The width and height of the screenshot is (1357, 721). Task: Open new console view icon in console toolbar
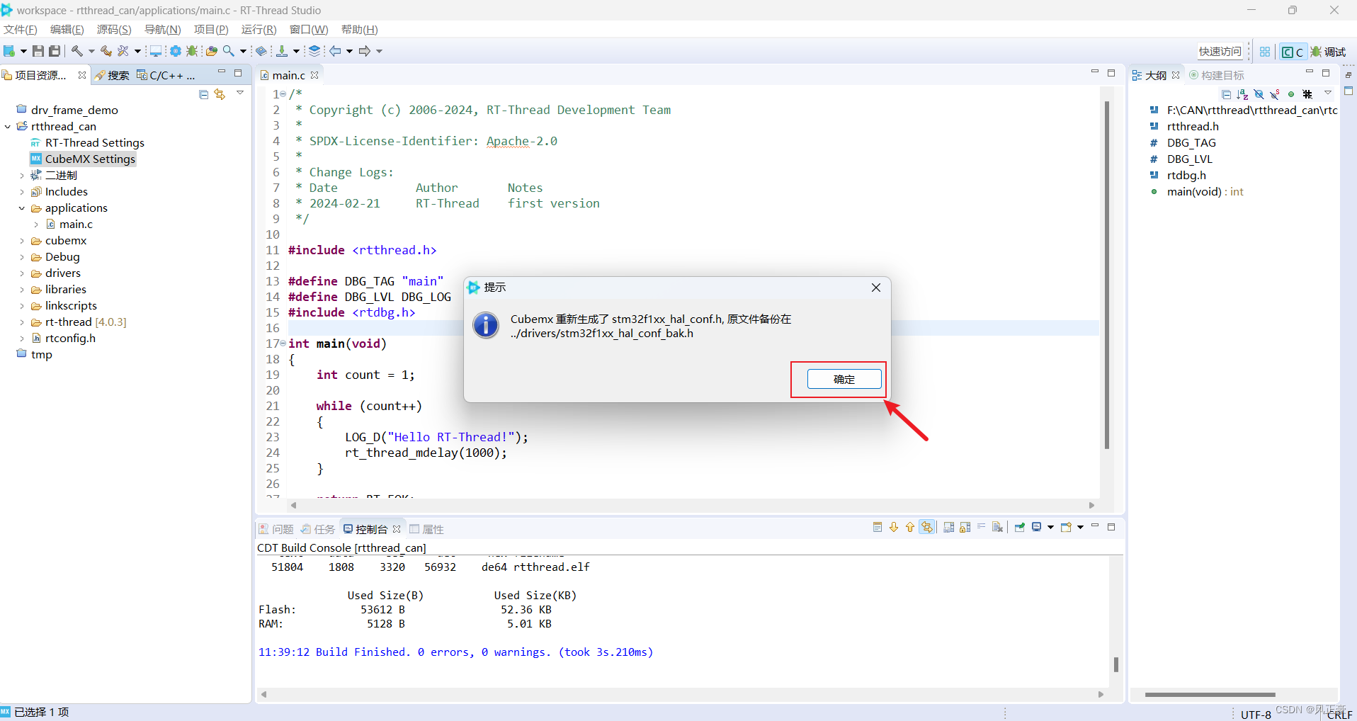(x=1066, y=527)
